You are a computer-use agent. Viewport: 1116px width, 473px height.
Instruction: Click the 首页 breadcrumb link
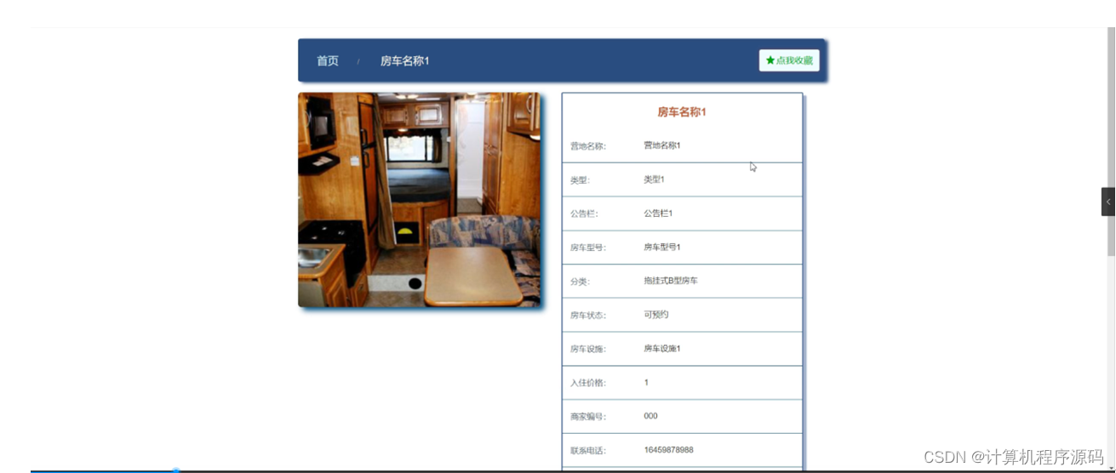(x=328, y=60)
